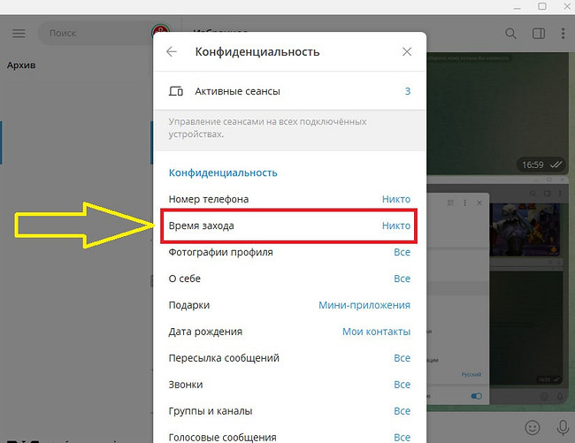Change Подарки Мини-приложения setting
Viewport: 575px width, 443px height.
click(x=364, y=305)
